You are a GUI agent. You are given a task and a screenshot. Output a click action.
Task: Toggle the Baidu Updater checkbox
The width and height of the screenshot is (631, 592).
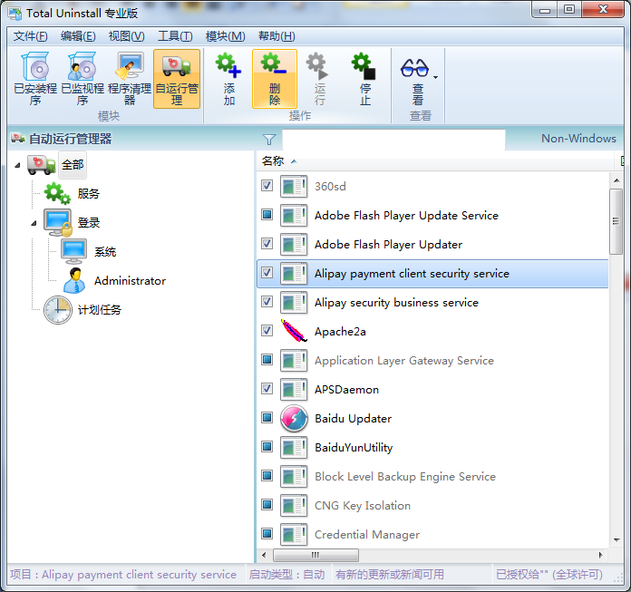(x=267, y=418)
